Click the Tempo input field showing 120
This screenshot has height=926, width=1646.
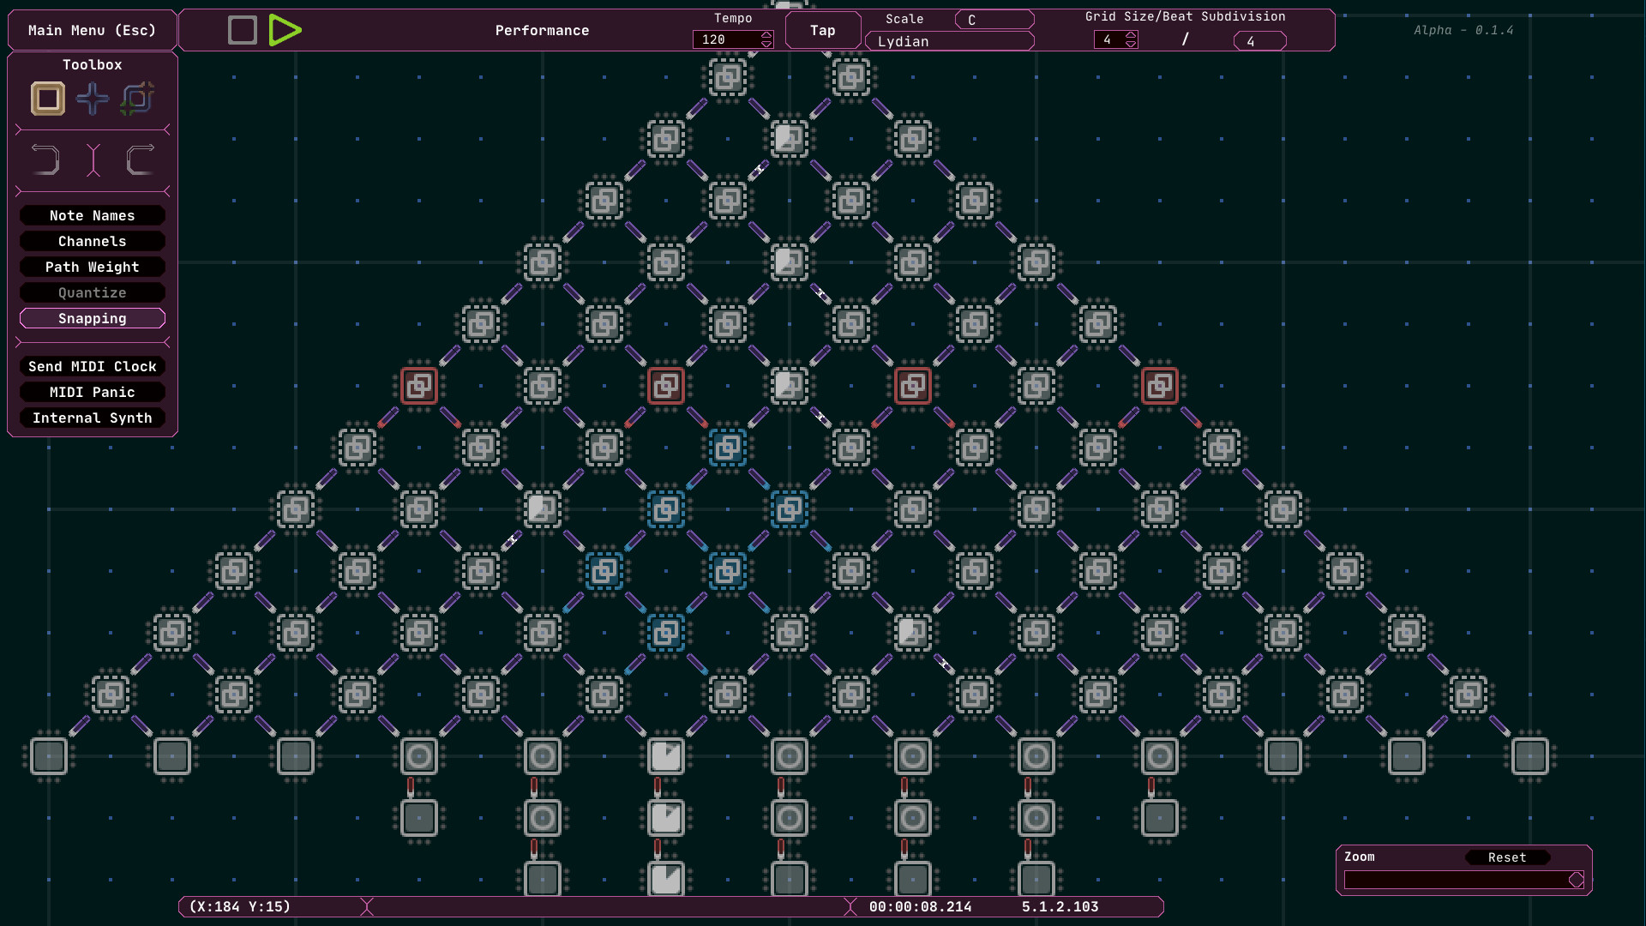pyautogui.click(x=727, y=39)
